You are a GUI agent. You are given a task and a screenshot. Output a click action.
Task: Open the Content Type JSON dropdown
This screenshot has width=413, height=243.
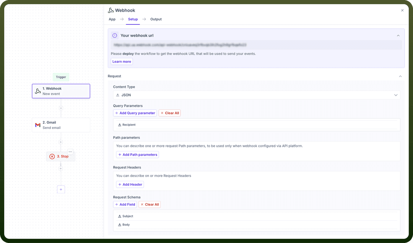click(257, 95)
